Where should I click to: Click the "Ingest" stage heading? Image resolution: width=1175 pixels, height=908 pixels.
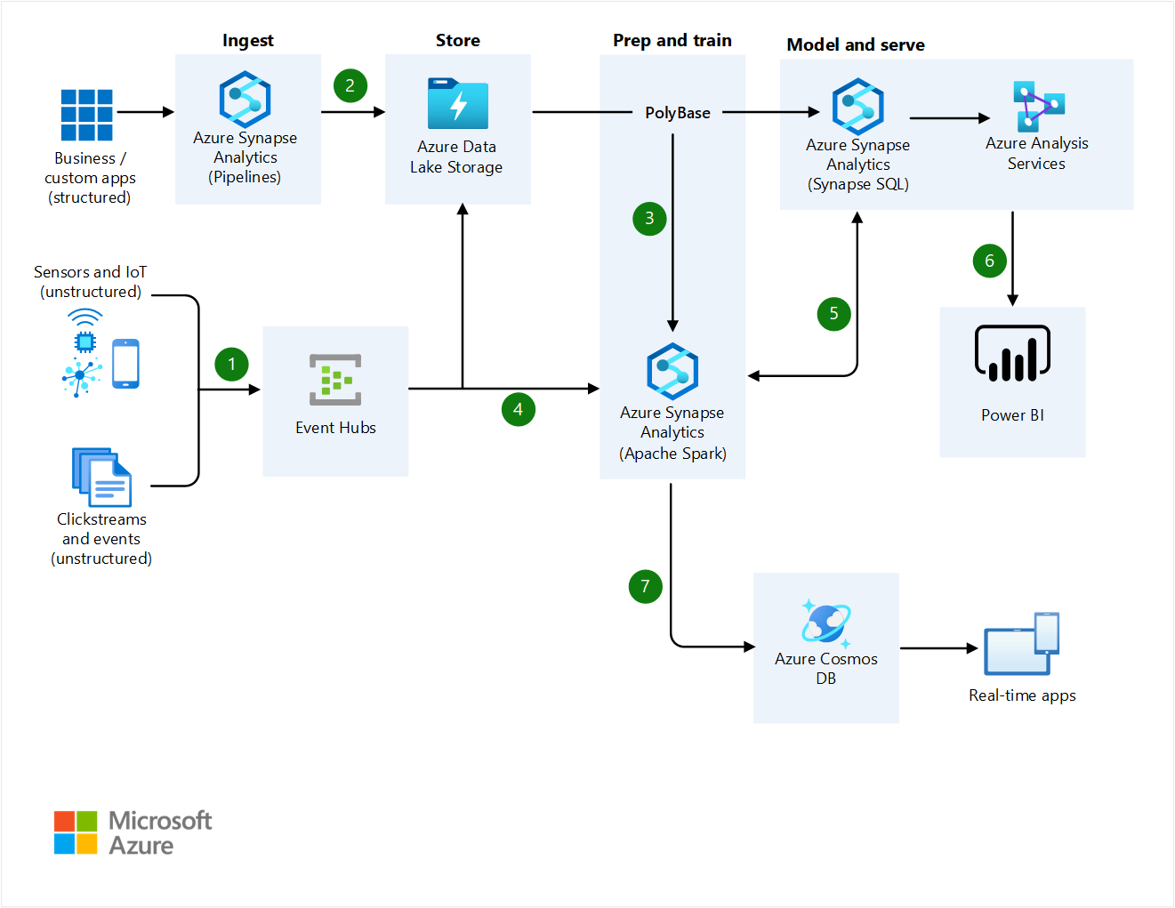[248, 41]
